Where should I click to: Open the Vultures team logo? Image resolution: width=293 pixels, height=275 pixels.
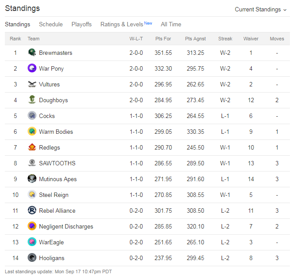pyautogui.click(x=32, y=84)
